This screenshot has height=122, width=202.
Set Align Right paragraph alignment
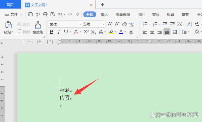[x=159, y=32]
